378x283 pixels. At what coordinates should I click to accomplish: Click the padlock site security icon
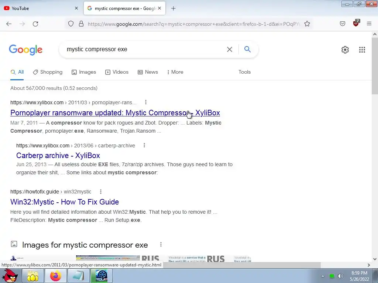(x=81, y=24)
